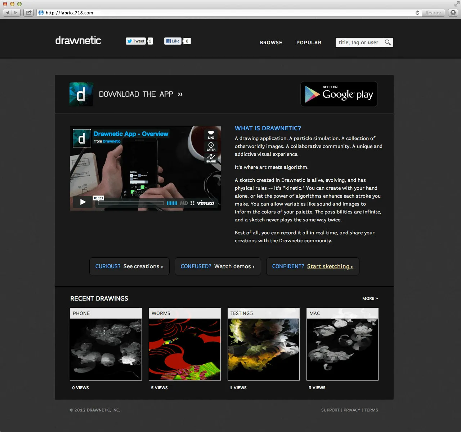The image size is (461, 432).
Task: Click the browser Back button
Action: pyautogui.click(x=8, y=13)
